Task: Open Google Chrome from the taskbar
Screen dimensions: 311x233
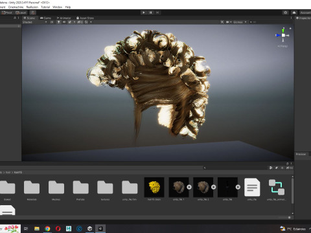Action: coord(47,228)
